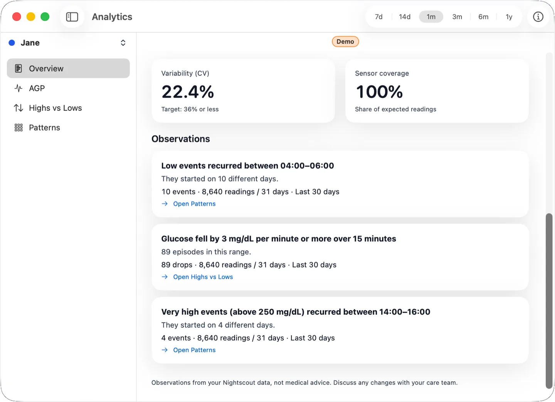Click the blue dot beside Jane
Screen dimensions: 555x402
(12, 43)
